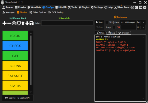Screen dimensions: 148x103
Task: Edit the debugger Data input field
Action: (128, 23)
